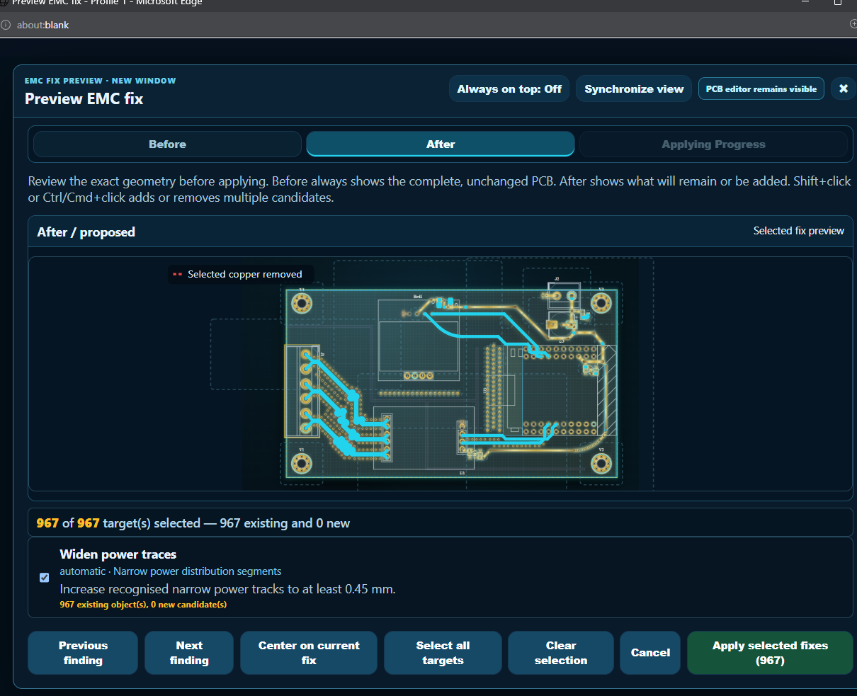
Task: Click the V4 mounting hole on PCB
Action: pos(302,304)
